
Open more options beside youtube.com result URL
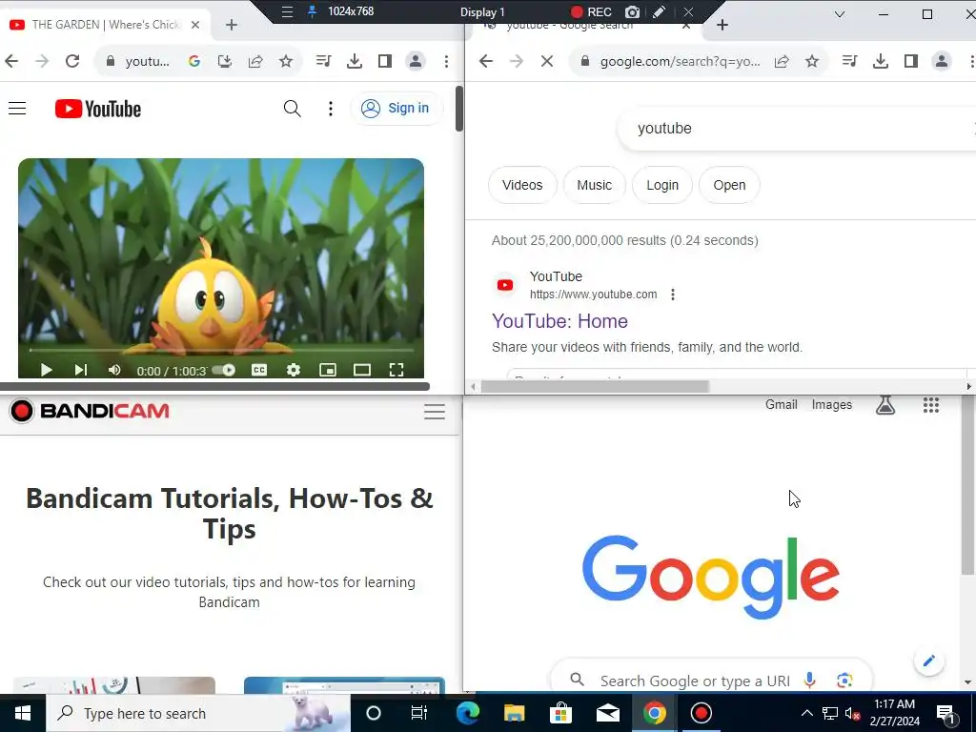pos(673,295)
